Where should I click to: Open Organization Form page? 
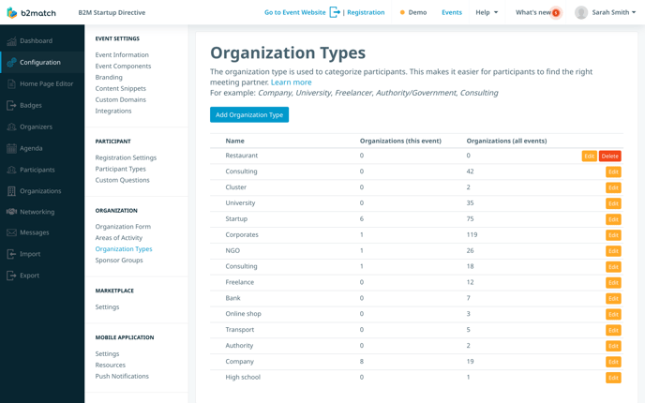click(x=123, y=227)
